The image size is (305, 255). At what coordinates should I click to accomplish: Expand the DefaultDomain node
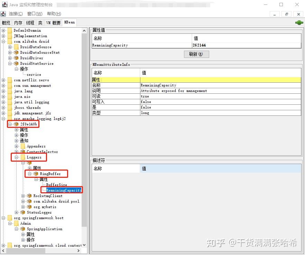point(3,30)
